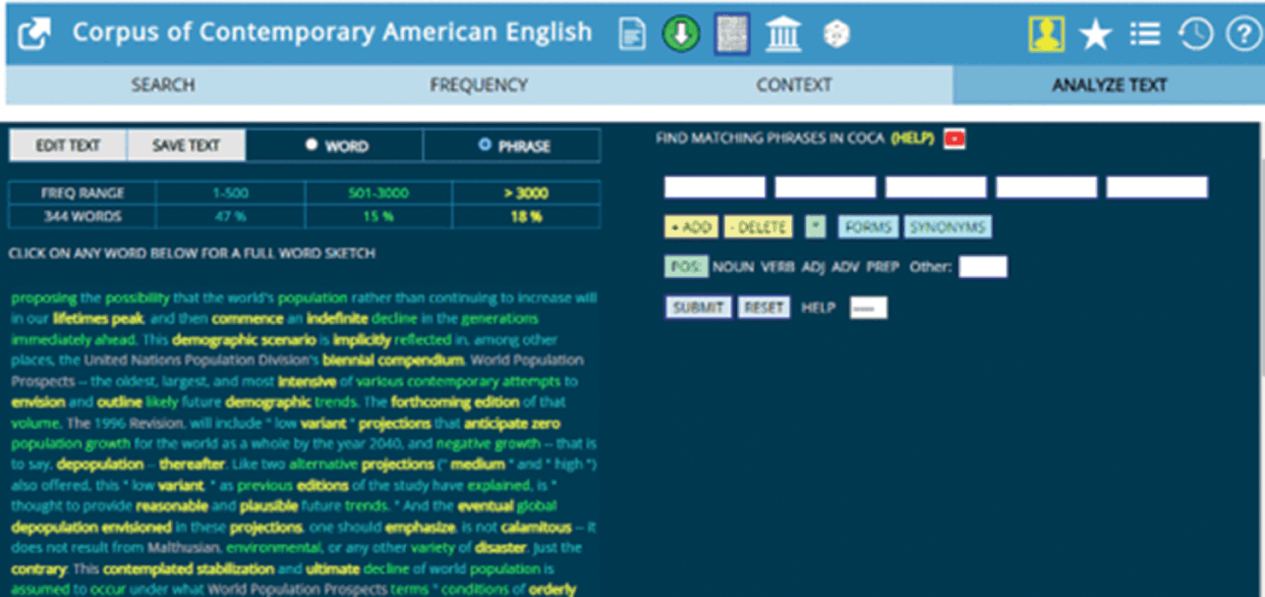1265x597 pixels.
Task: Open the yellow user profile icon
Action: 1047,35
